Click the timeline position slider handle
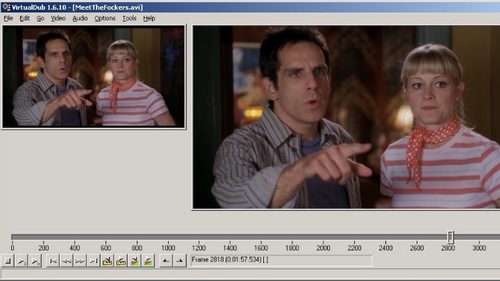The width and height of the screenshot is (500, 281). click(x=450, y=237)
